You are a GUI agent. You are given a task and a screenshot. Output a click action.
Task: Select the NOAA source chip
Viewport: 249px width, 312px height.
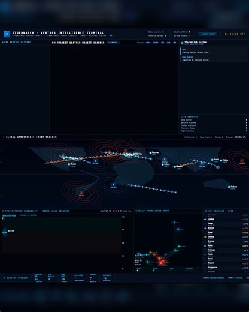point(148,43)
